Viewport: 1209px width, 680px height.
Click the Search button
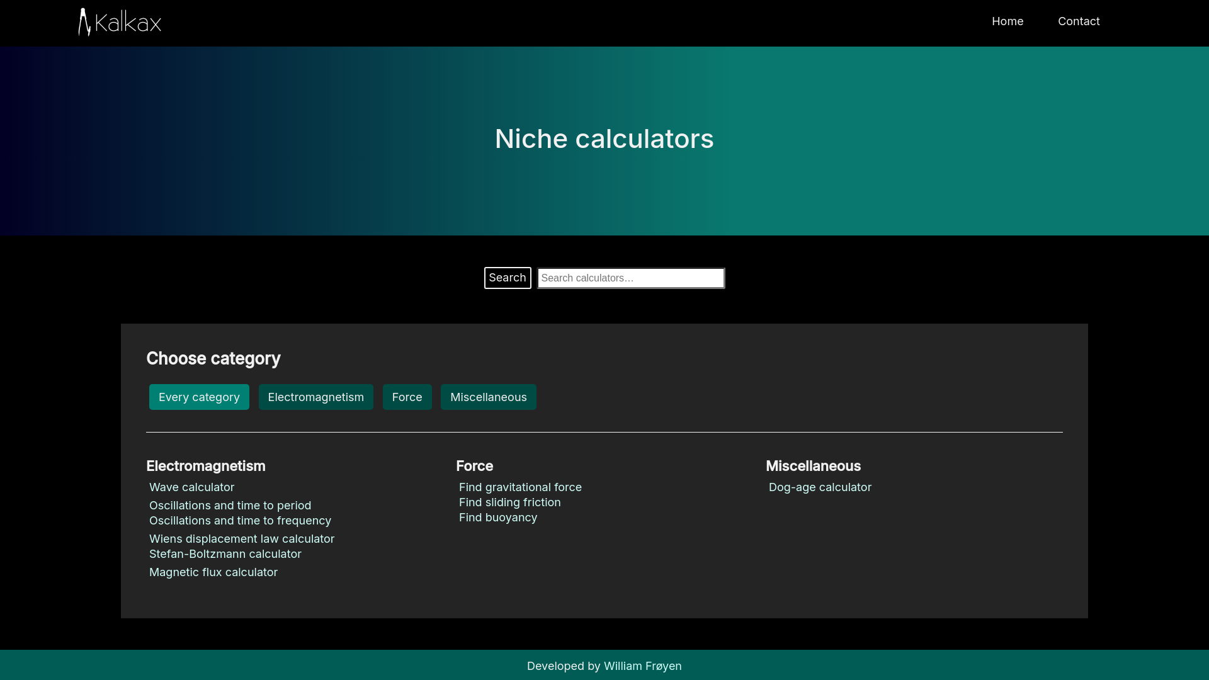click(x=508, y=278)
